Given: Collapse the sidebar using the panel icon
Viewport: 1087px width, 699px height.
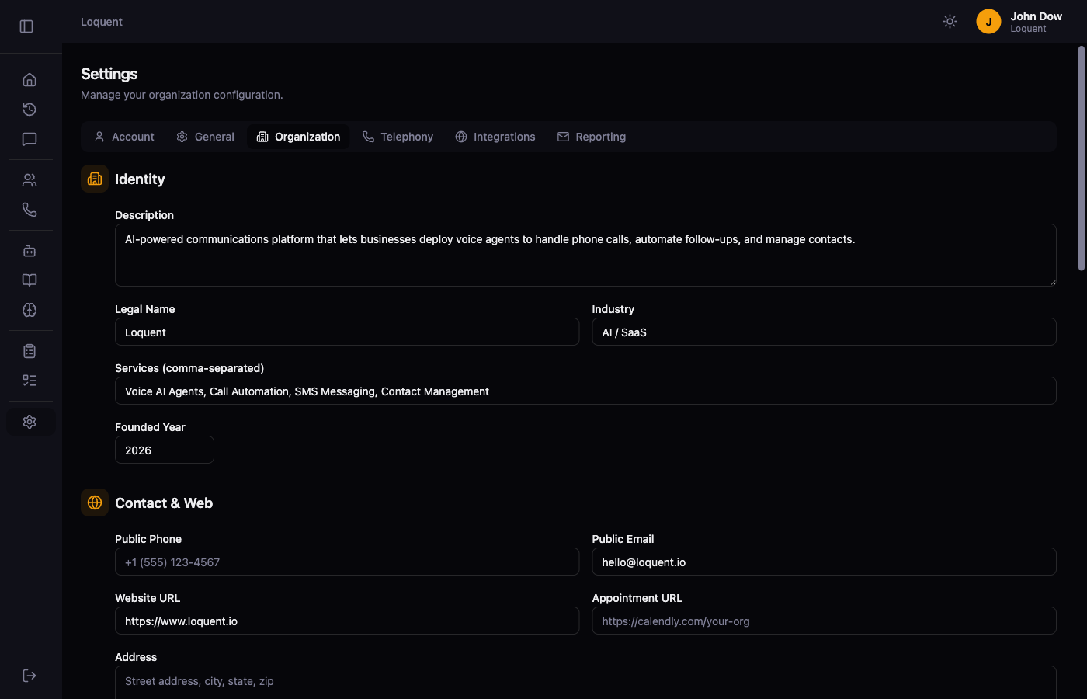Looking at the screenshot, I should click(x=26, y=26).
